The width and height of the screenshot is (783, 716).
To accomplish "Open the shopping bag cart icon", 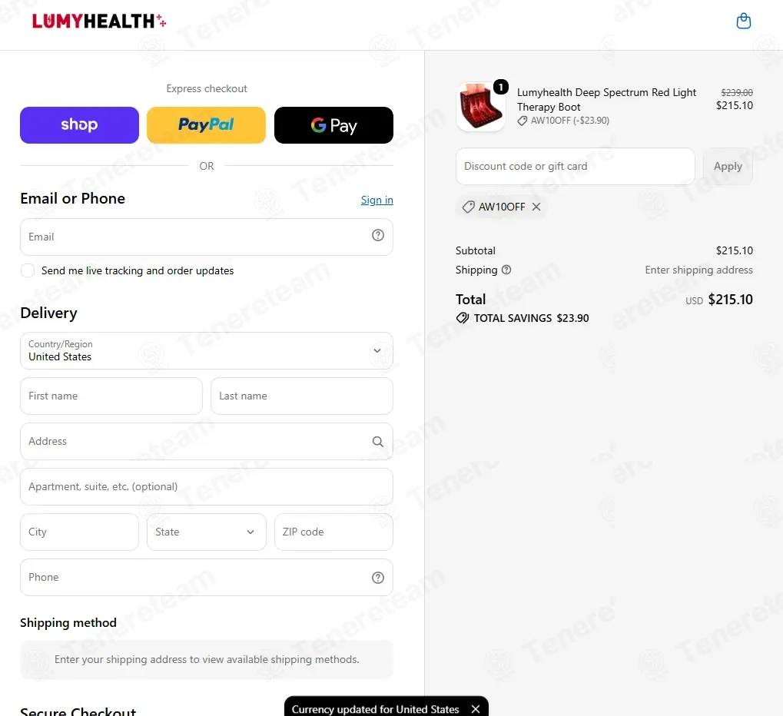I will point(744,21).
